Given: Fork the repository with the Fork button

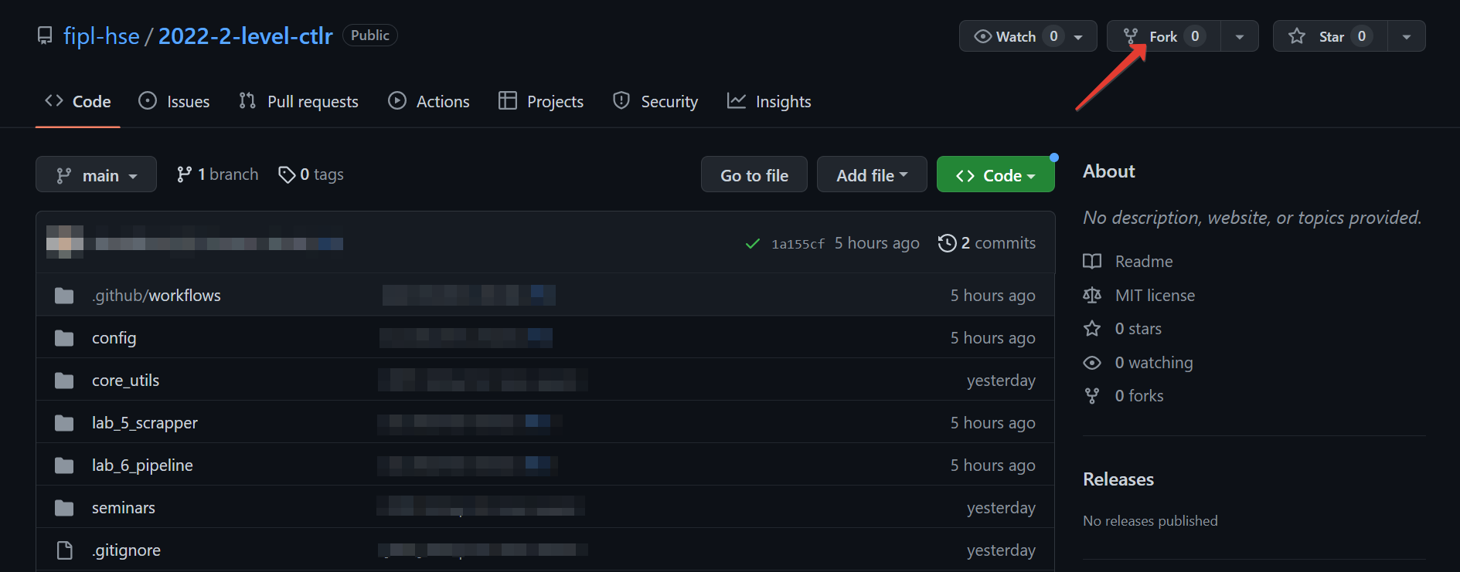Looking at the screenshot, I should click(x=1163, y=36).
